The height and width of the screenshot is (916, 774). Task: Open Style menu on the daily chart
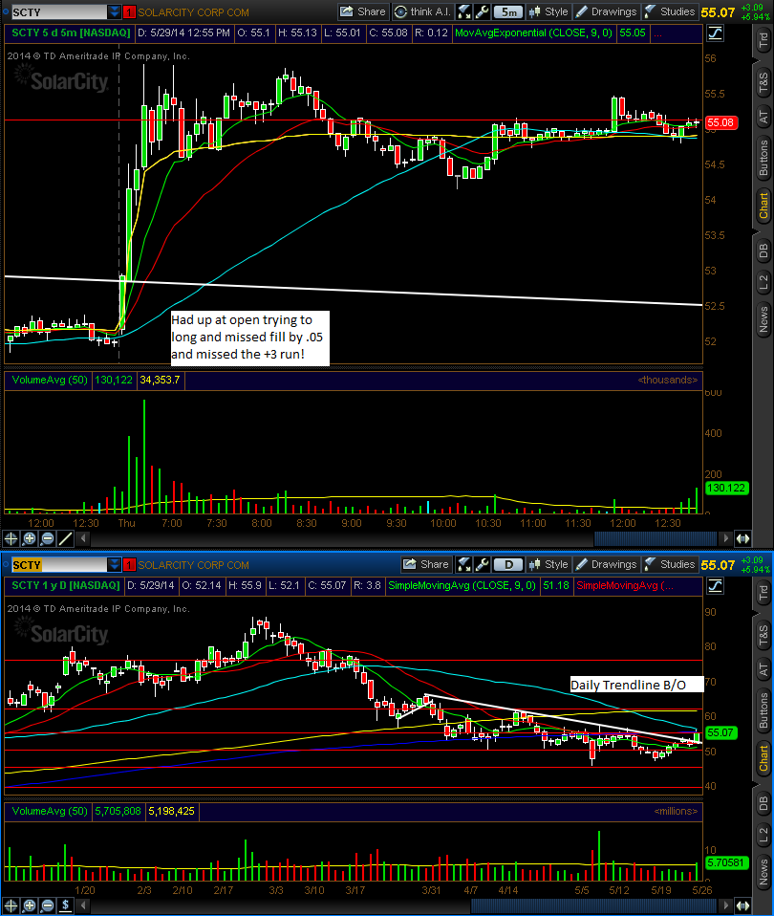coord(548,564)
